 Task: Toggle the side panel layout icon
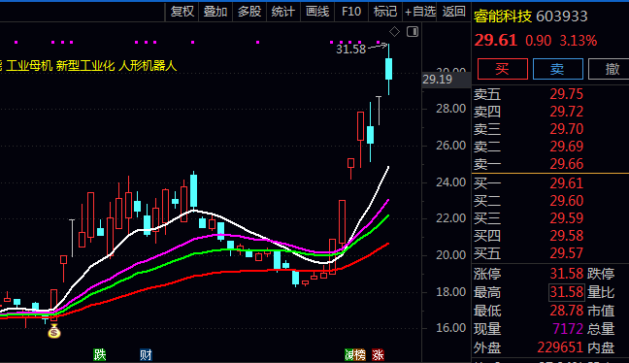pyautogui.click(x=413, y=32)
